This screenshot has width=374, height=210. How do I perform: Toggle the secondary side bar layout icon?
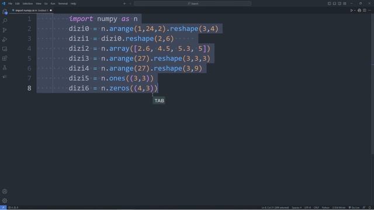pyautogui.click(x=340, y=3)
